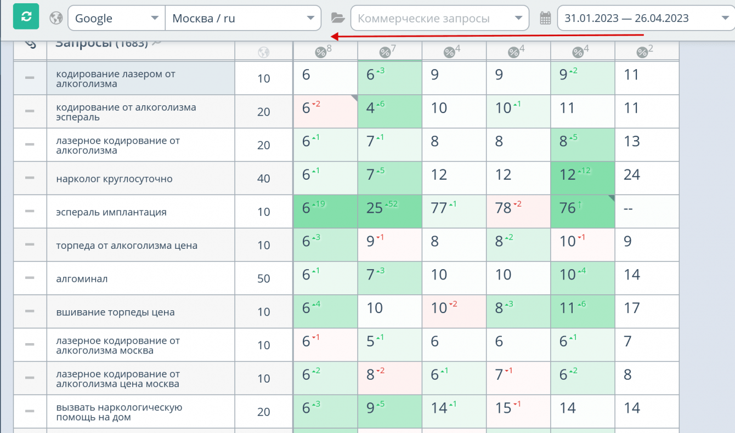Viewport: 735px width, 433px height.
Task: Click the green refresh positions button
Action: tap(26, 17)
